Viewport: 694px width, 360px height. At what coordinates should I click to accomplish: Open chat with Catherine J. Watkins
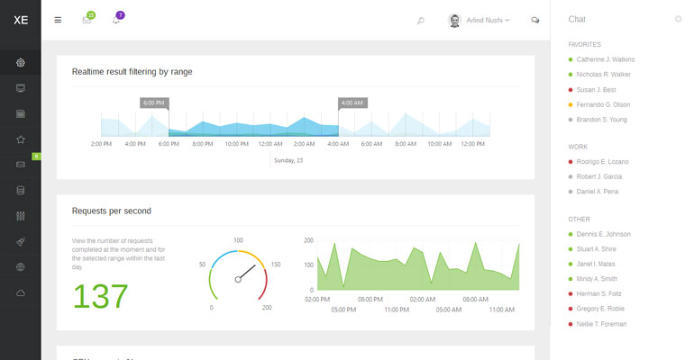[x=605, y=59]
